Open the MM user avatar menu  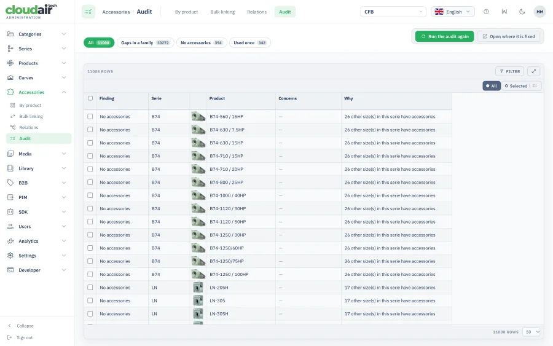coord(539,12)
